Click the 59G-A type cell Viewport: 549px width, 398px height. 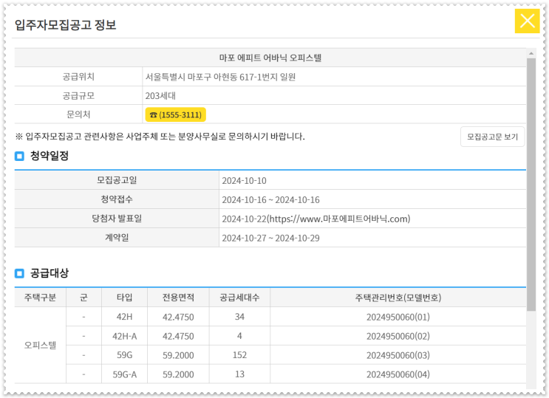124,374
